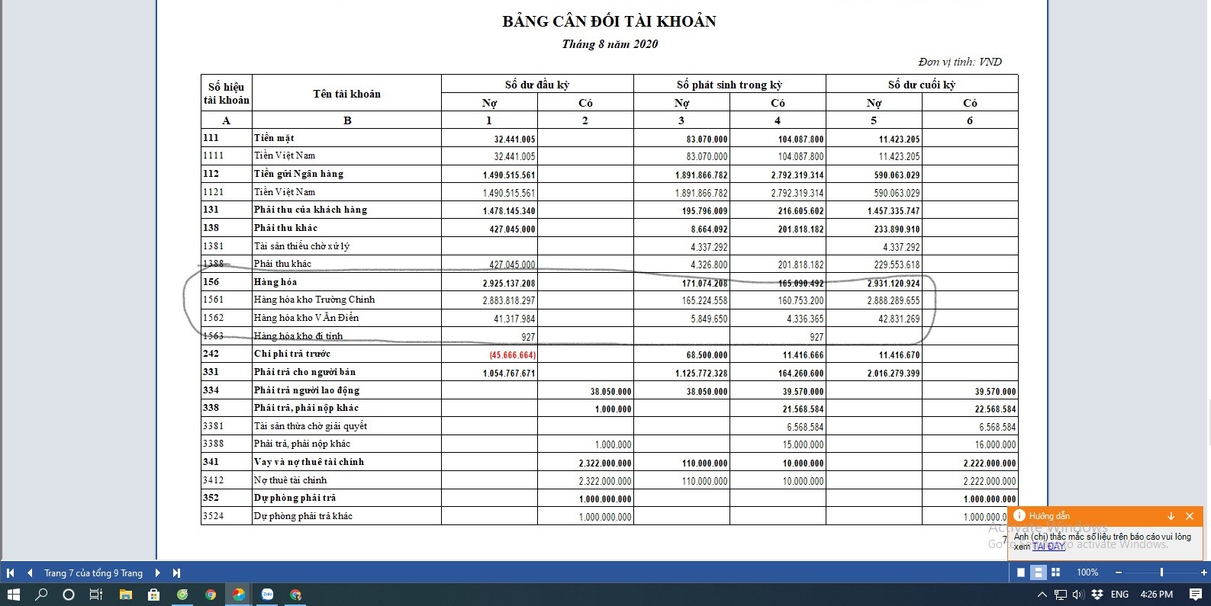The height and width of the screenshot is (606, 1211).
Task: Click the Nợ thuê tài chính row name
Action: [346, 480]
